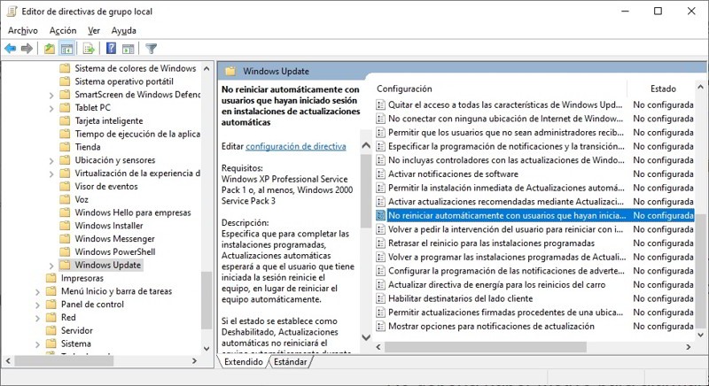Select the Windows PowerShell folder in tree
This screenshot has height=386, width=709.
pos(115,251)
